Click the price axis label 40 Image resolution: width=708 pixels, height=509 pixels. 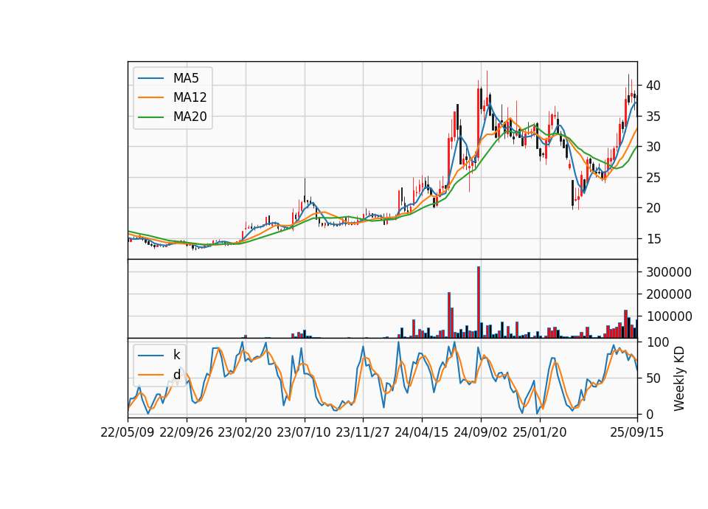coord(653,86)
